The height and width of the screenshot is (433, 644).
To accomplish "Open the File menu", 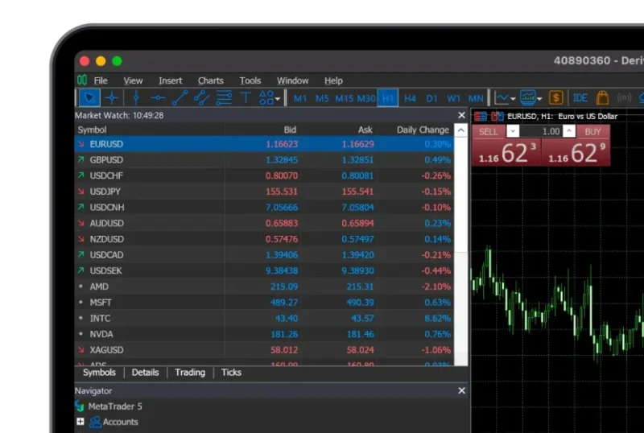I will click(101, 80).
